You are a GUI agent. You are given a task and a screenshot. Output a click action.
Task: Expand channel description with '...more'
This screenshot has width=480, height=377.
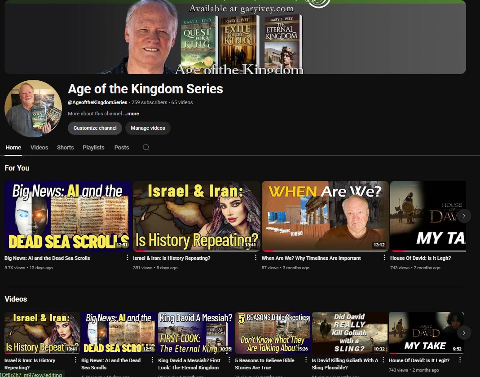point(131,114)
